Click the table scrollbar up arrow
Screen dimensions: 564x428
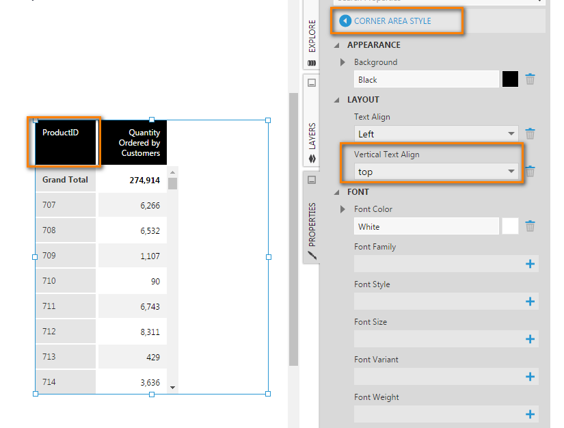[173, 172]
